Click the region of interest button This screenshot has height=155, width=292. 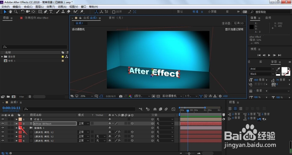pyautogui.click(x=153, y=96)
